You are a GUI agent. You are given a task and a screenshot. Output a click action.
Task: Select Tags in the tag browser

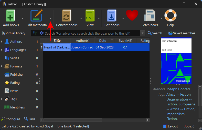[13, 99]
